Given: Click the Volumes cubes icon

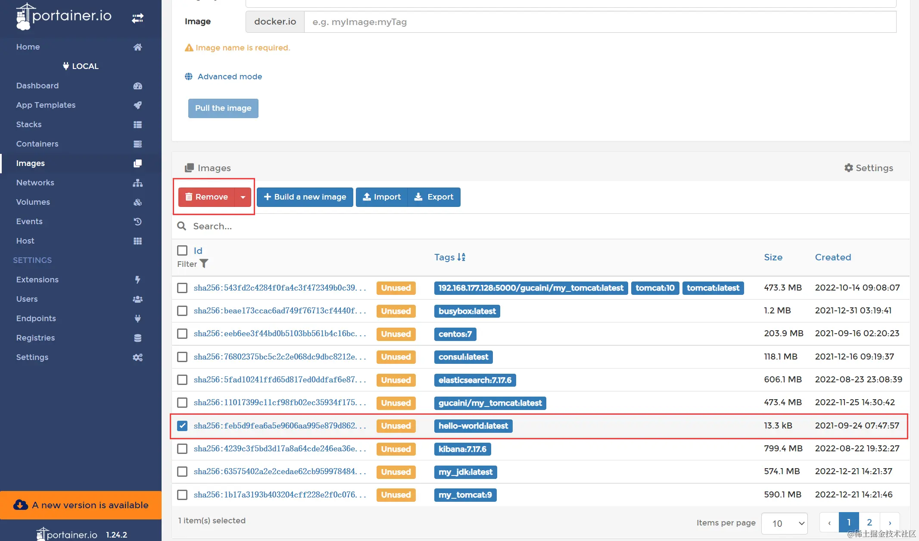Looking at the screenshot, I should (137, 202).
